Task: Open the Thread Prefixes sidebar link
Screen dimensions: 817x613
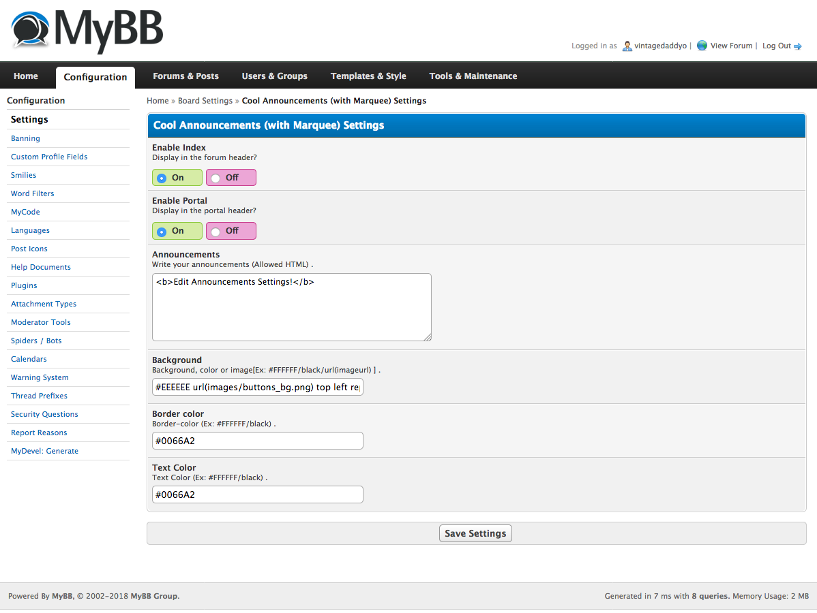Action: click(x=39, y=396)
